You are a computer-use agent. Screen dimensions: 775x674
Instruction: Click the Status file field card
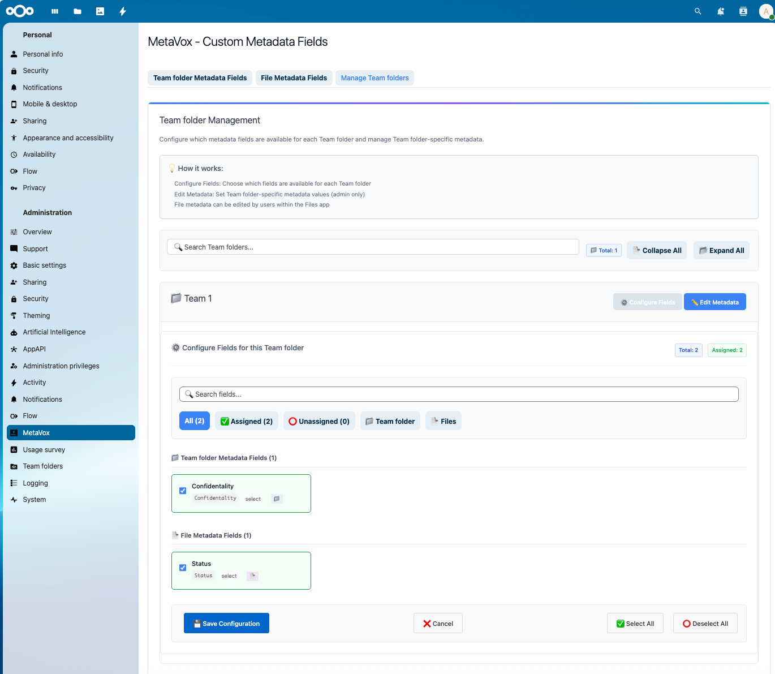pyautogui.click(x=241, y=570)
